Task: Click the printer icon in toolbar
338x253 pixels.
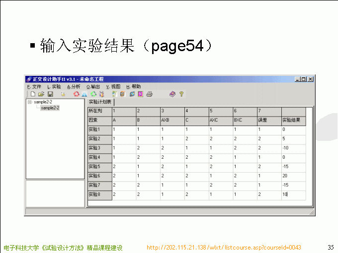Action: pos(149,94)
